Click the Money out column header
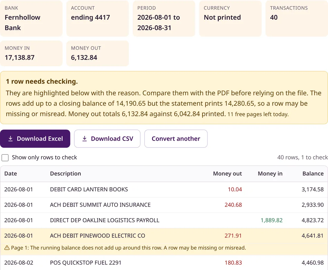The height and width of the screenshot is (270, 328). click(x=228, y=173)
